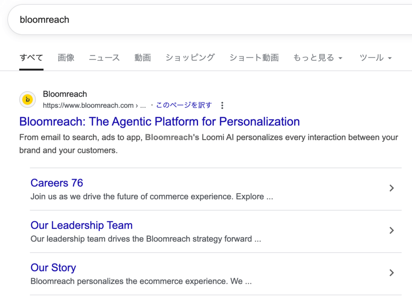Open the ツール dropdown
The width and height of the screenshot is (412, 305).
tap(375, 58)
